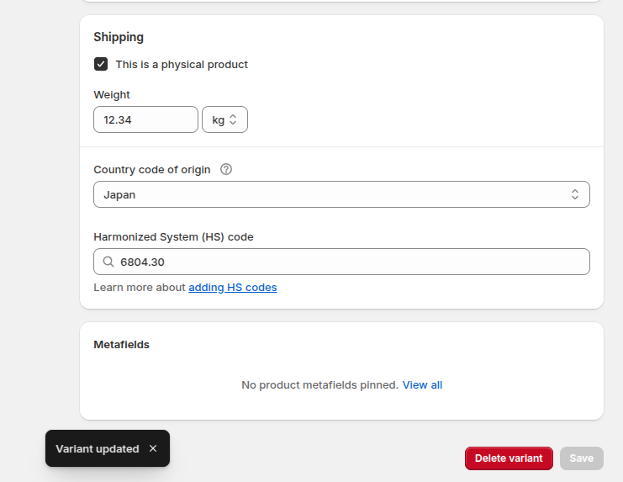
Task: Click the weight field showing 12.34
Action: (145, 119)
